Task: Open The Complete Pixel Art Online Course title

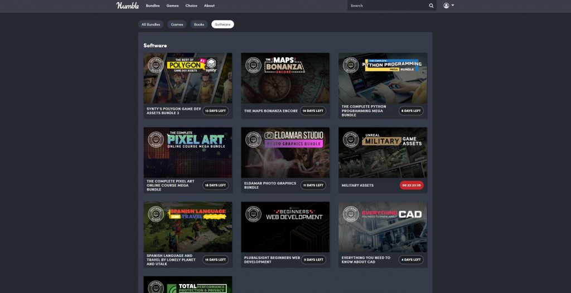Action: point(171,185)
